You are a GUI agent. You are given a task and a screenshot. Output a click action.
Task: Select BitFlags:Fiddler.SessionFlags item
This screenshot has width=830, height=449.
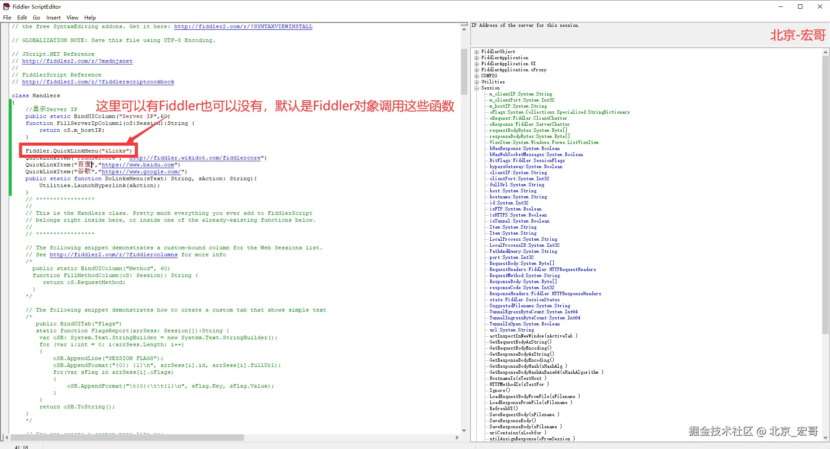click(x=527, y=161)
